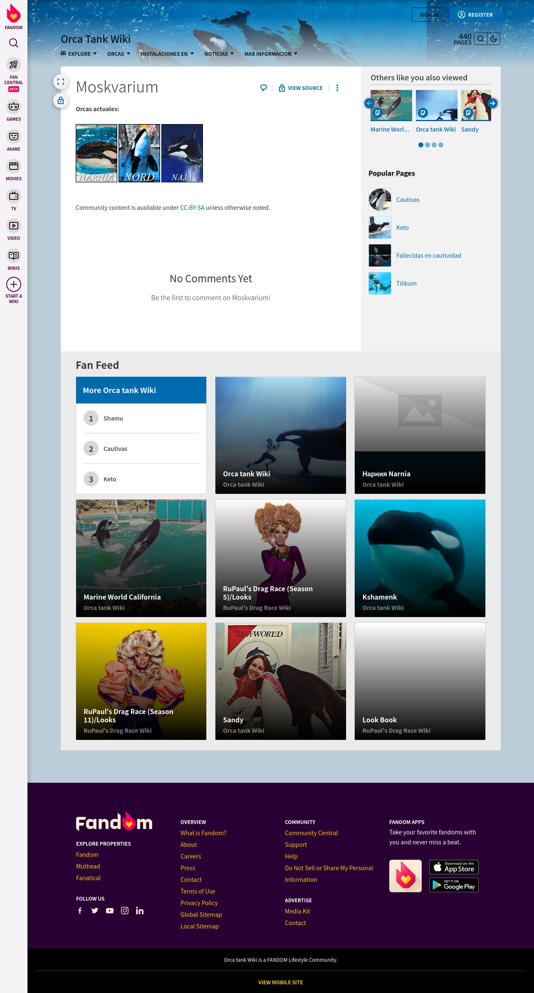Go to next recommended pages arrow

click(492, 103)
